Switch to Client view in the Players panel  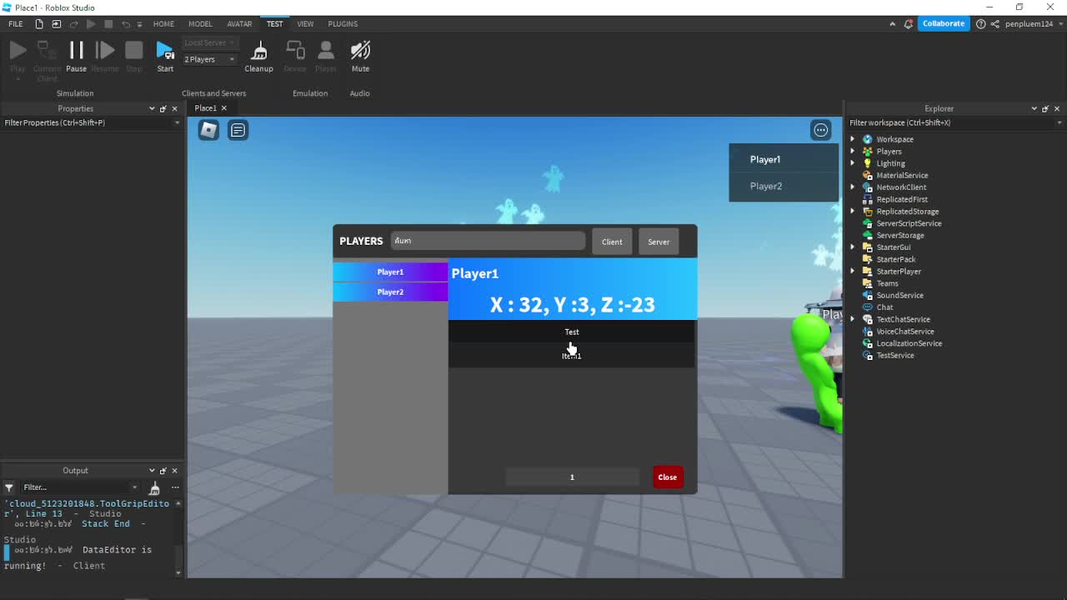612,242
